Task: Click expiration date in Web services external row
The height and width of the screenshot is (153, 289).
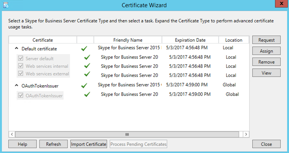Action: coord(190,75)
